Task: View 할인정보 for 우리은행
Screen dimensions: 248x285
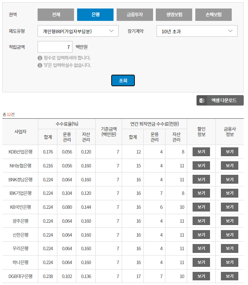Action: (201, 249)
